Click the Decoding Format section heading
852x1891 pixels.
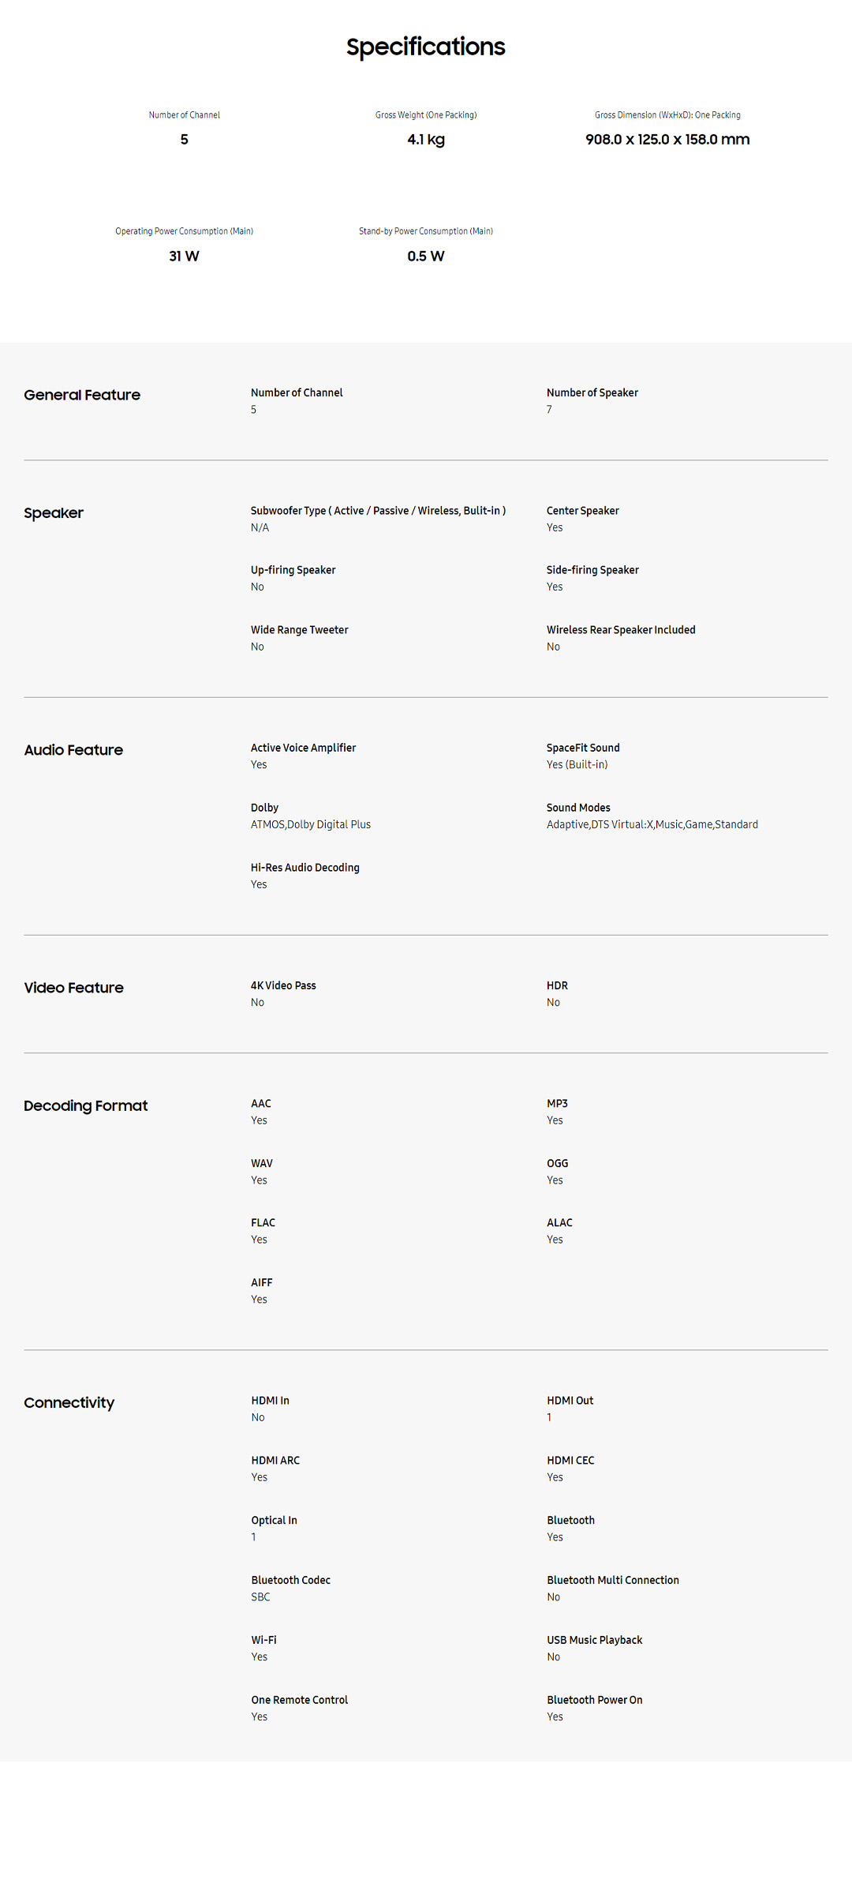tap(85, 1105)
